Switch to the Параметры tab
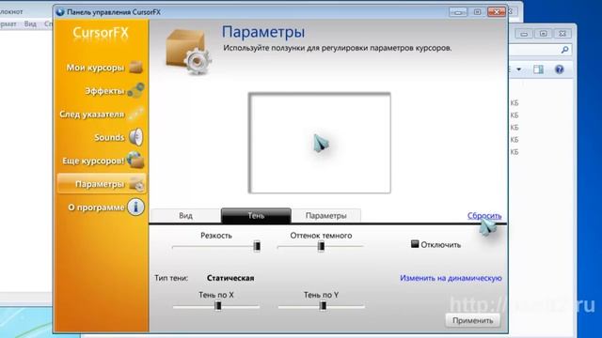 [x=326, y=215]
